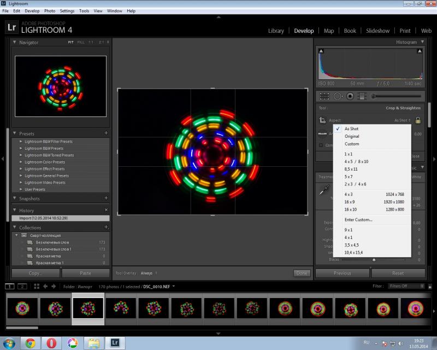This screenshot has width=437, height=350.
Task: Click the Blacks slider handle
Action: point(374,260)
